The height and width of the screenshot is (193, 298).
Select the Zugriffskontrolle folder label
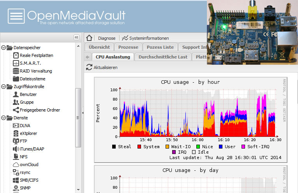(29, 87)
